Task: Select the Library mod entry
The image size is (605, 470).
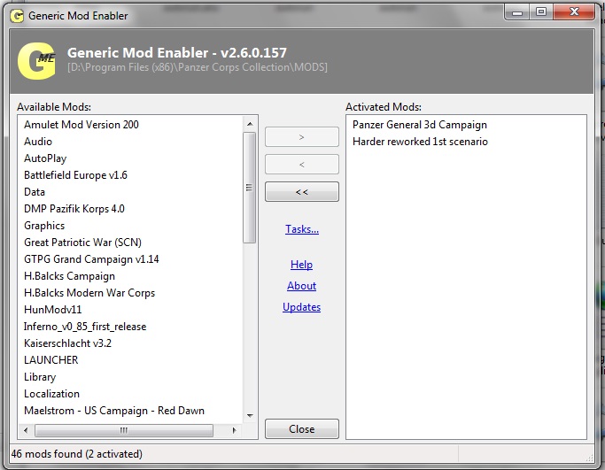Action: click(40, 377)
